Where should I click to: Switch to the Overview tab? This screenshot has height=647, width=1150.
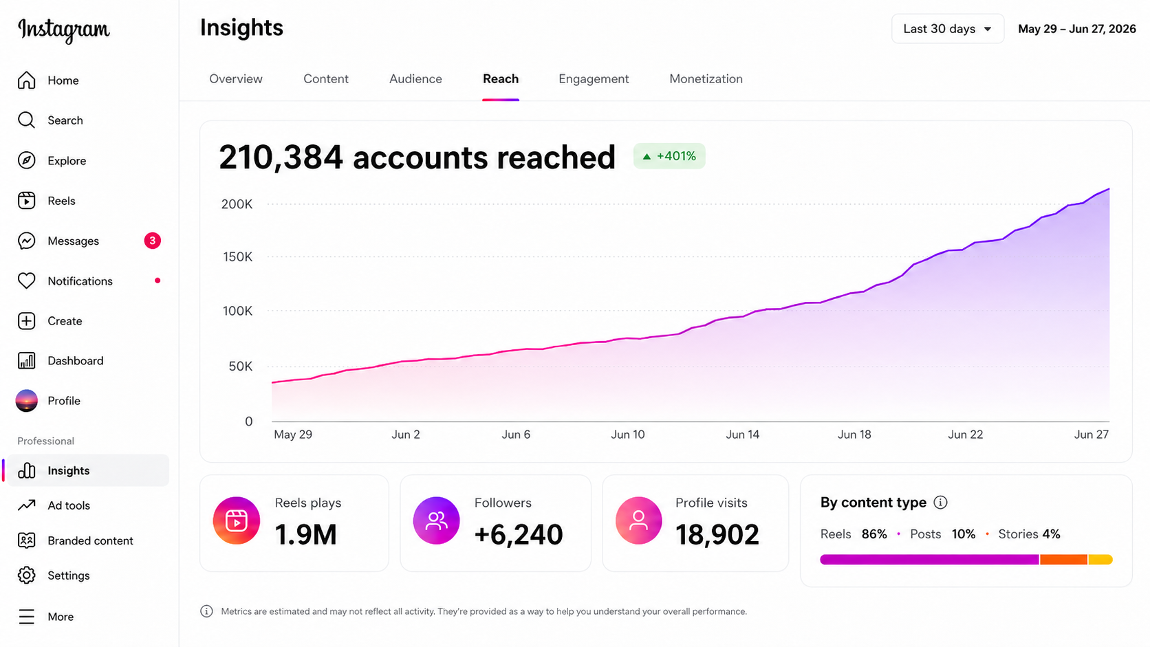point(236,79)
